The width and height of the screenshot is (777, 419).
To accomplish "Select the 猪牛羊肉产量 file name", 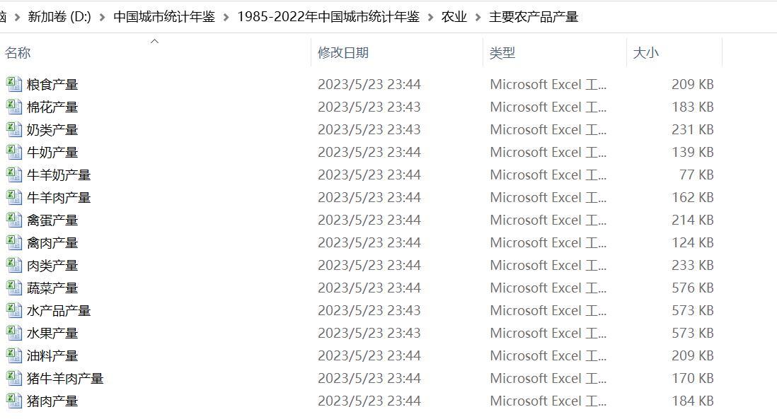I will (65, 378).
